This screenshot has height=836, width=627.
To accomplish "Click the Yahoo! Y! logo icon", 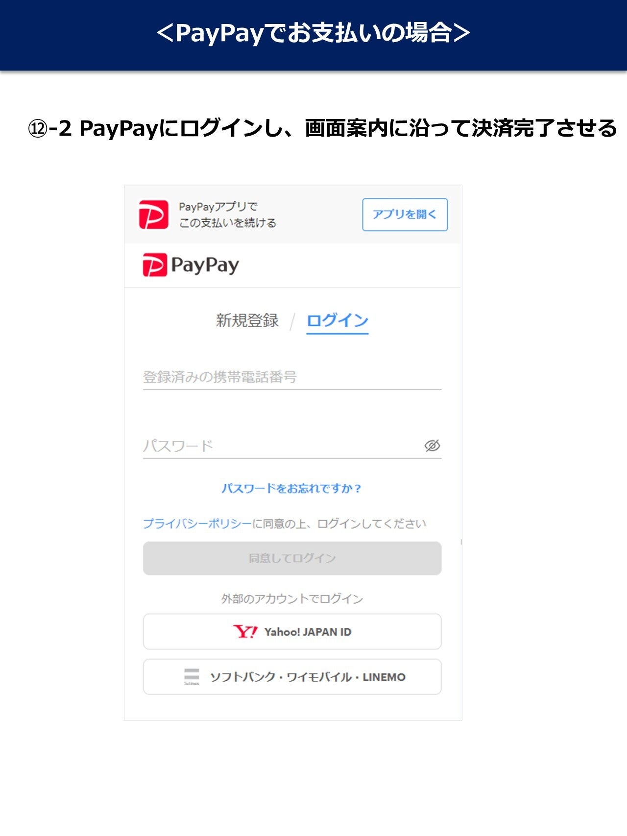I will (245, 632).
